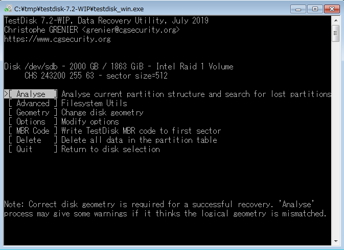Maximize the TestDisk console window

[314, 9]
